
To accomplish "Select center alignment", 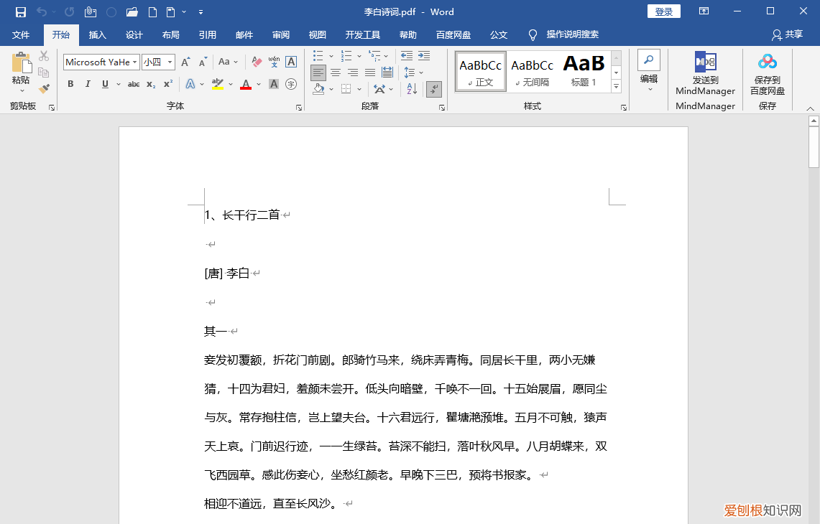I will point(335,72).
